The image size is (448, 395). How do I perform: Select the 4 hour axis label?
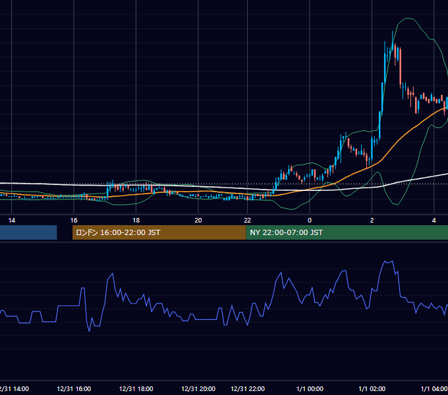pyautogui.click(x=434, y=221)
